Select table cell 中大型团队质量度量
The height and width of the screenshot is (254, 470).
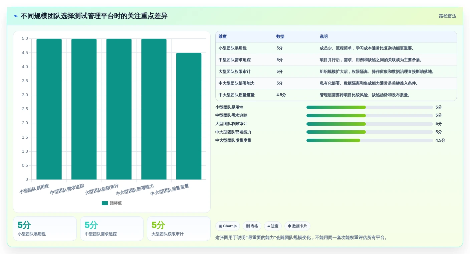pyautogui.click(x=237, y=95)
